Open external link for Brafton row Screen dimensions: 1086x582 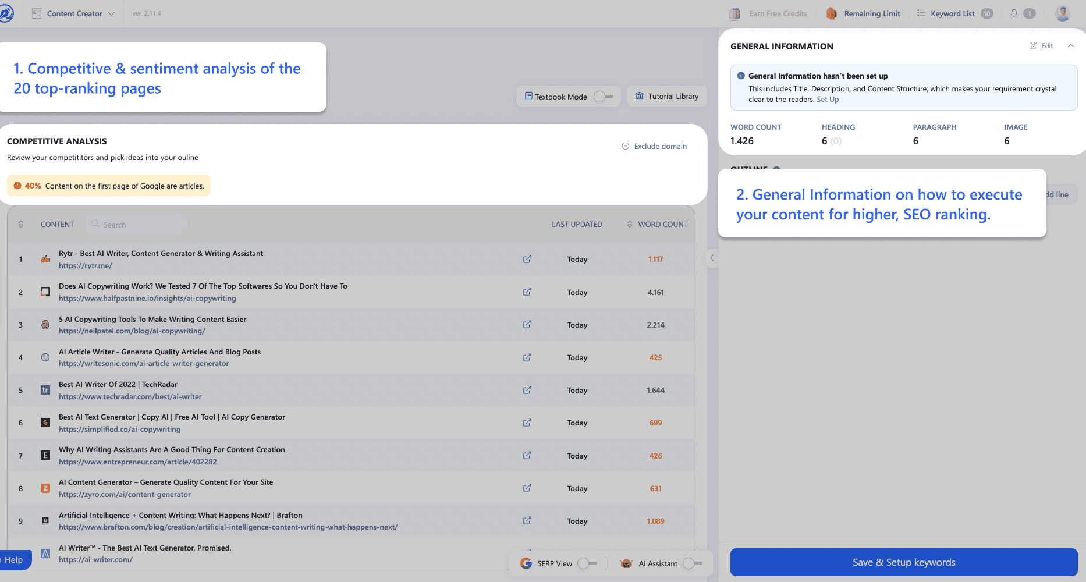pos(527,520)
